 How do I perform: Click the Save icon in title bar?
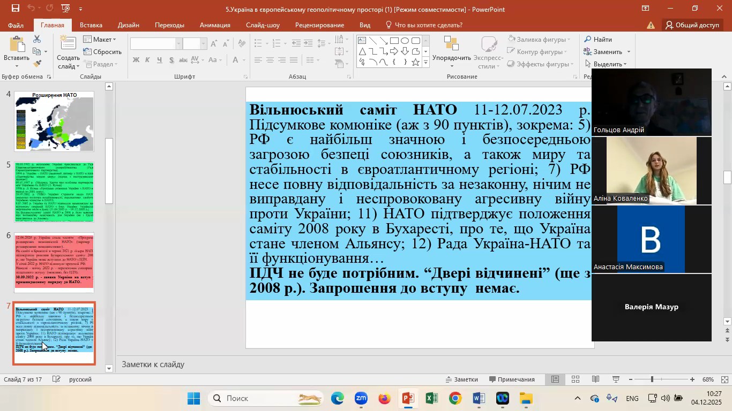coord(15,9)
